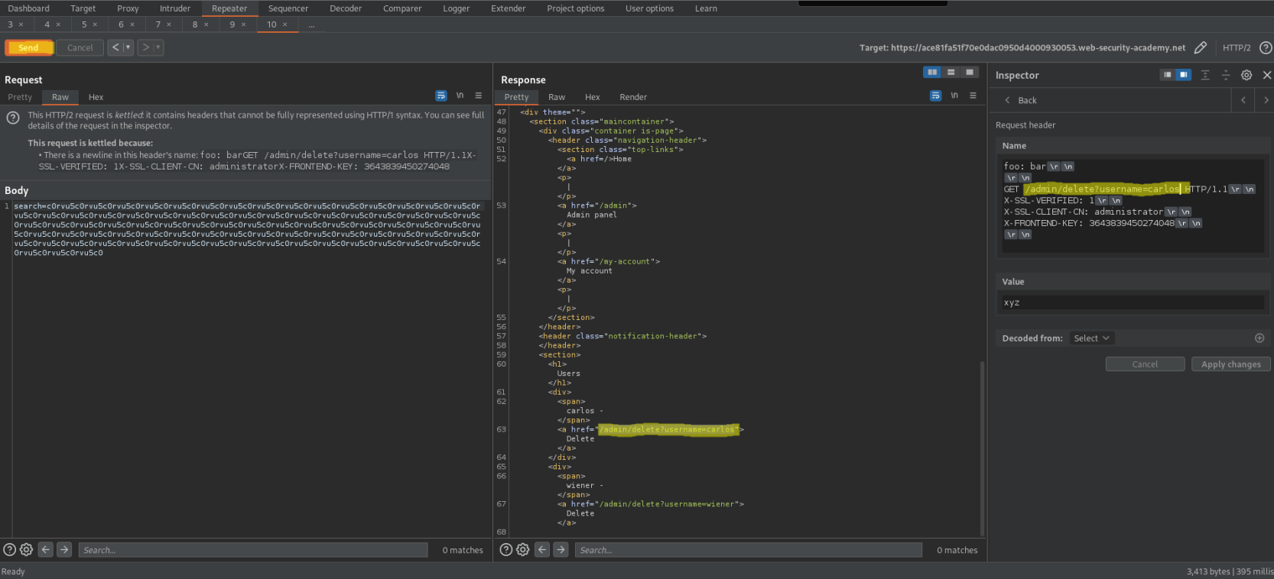Open Request editor hamburger menu
Image resolution: width=1274 pixels, height=579 pixels.
479,95
